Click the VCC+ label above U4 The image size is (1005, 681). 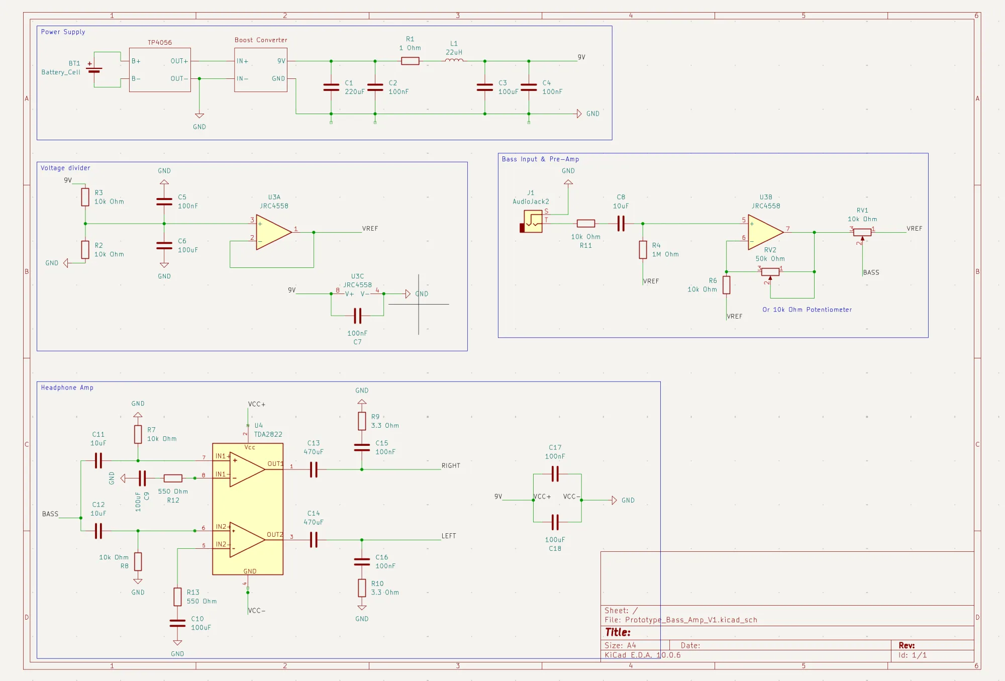256,404
